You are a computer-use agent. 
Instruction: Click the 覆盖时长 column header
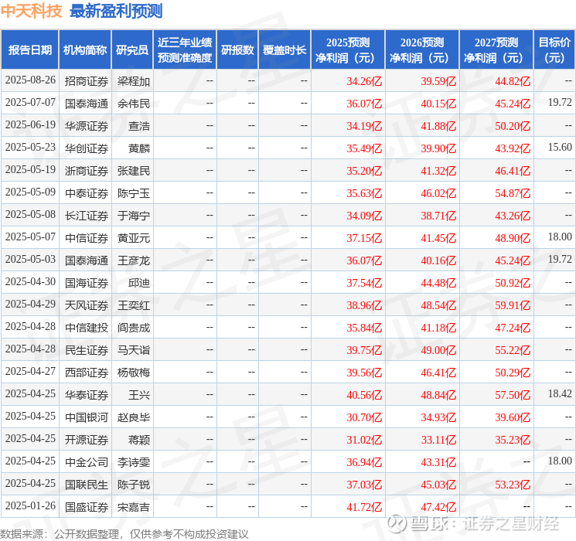285,50
